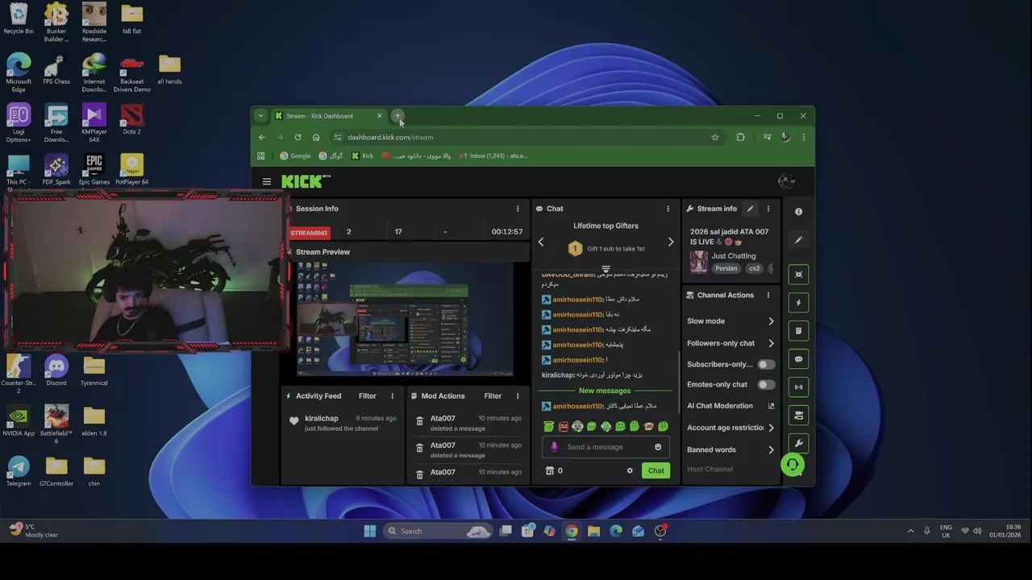The image size is (1032, 580).
Task: Click the camera panel icon in right sidebar
Action: click(x=798, y=416)
